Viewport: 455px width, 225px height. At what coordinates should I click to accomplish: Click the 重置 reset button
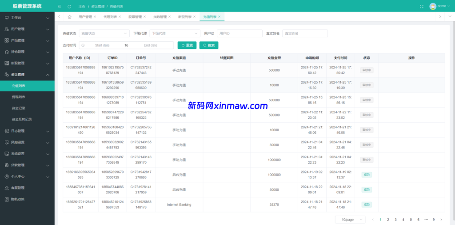(187, 45)
